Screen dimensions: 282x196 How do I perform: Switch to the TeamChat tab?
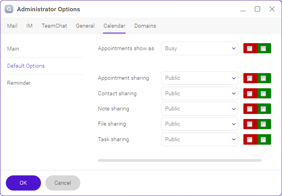[x=54, y=26]
